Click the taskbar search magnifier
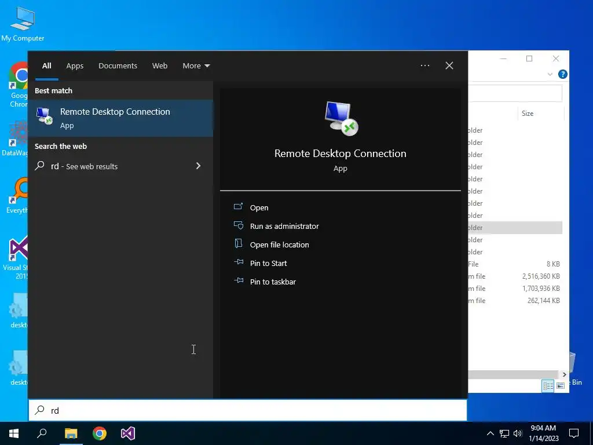The width and height of the screenshot is (593, 445). (x=42, y=433)
